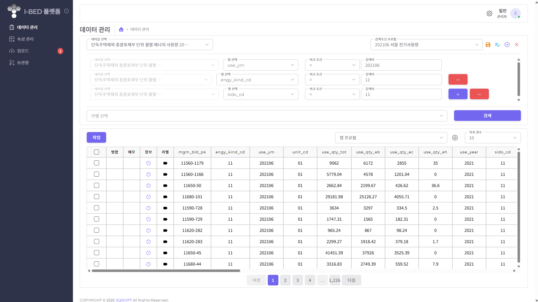This screenshot has width=538, height=302.
Task: Click label tag icon for row 11590-729
Action: point(165,219)
